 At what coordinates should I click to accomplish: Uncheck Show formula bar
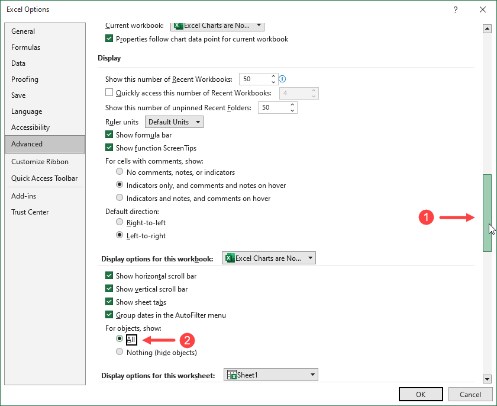(109, 135)
